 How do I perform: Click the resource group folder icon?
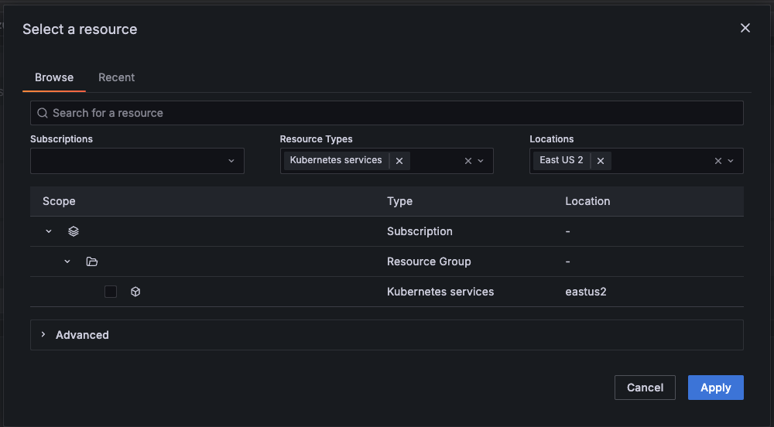pyautogui.click(x=92, y=261)
